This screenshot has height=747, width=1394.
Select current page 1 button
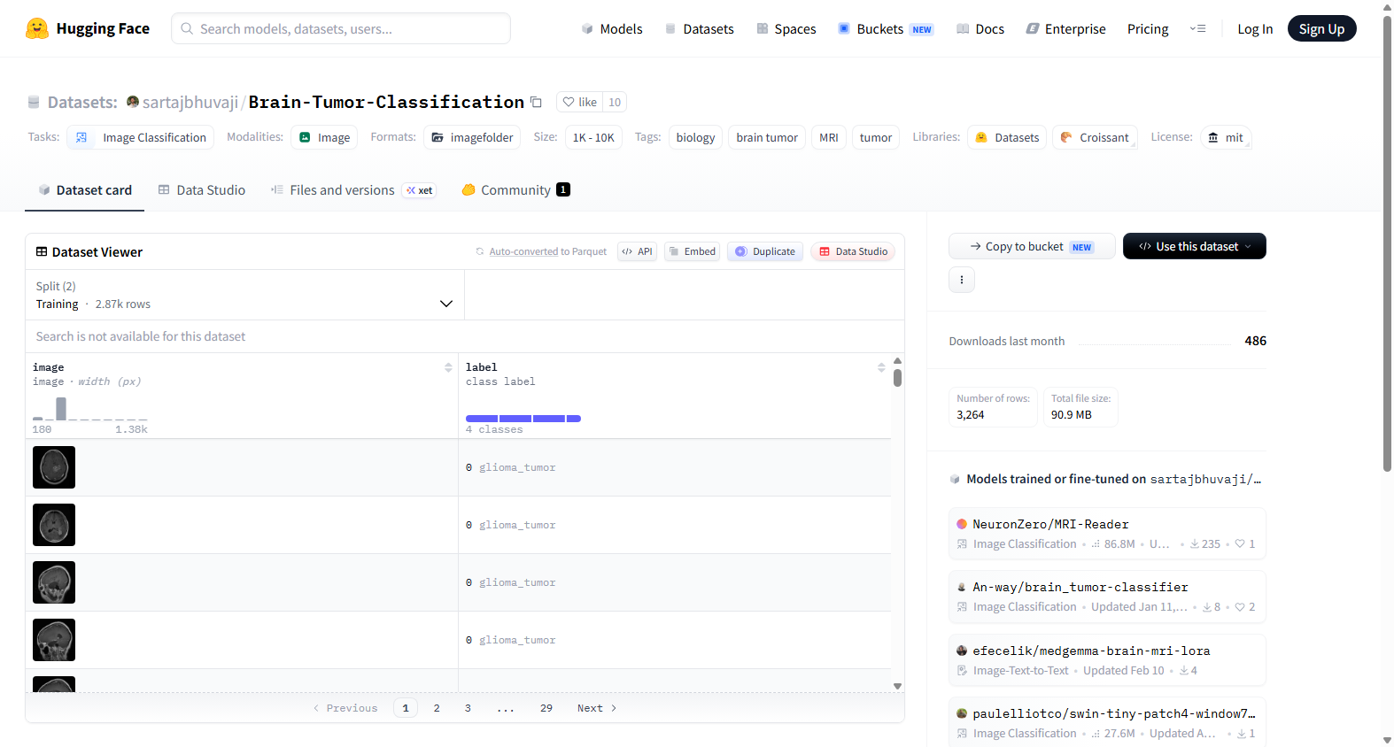[x=406, y=708]
